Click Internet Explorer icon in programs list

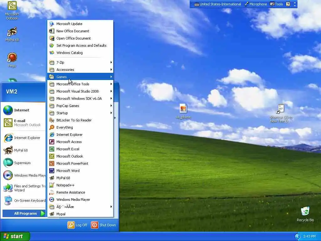[52, 135]
